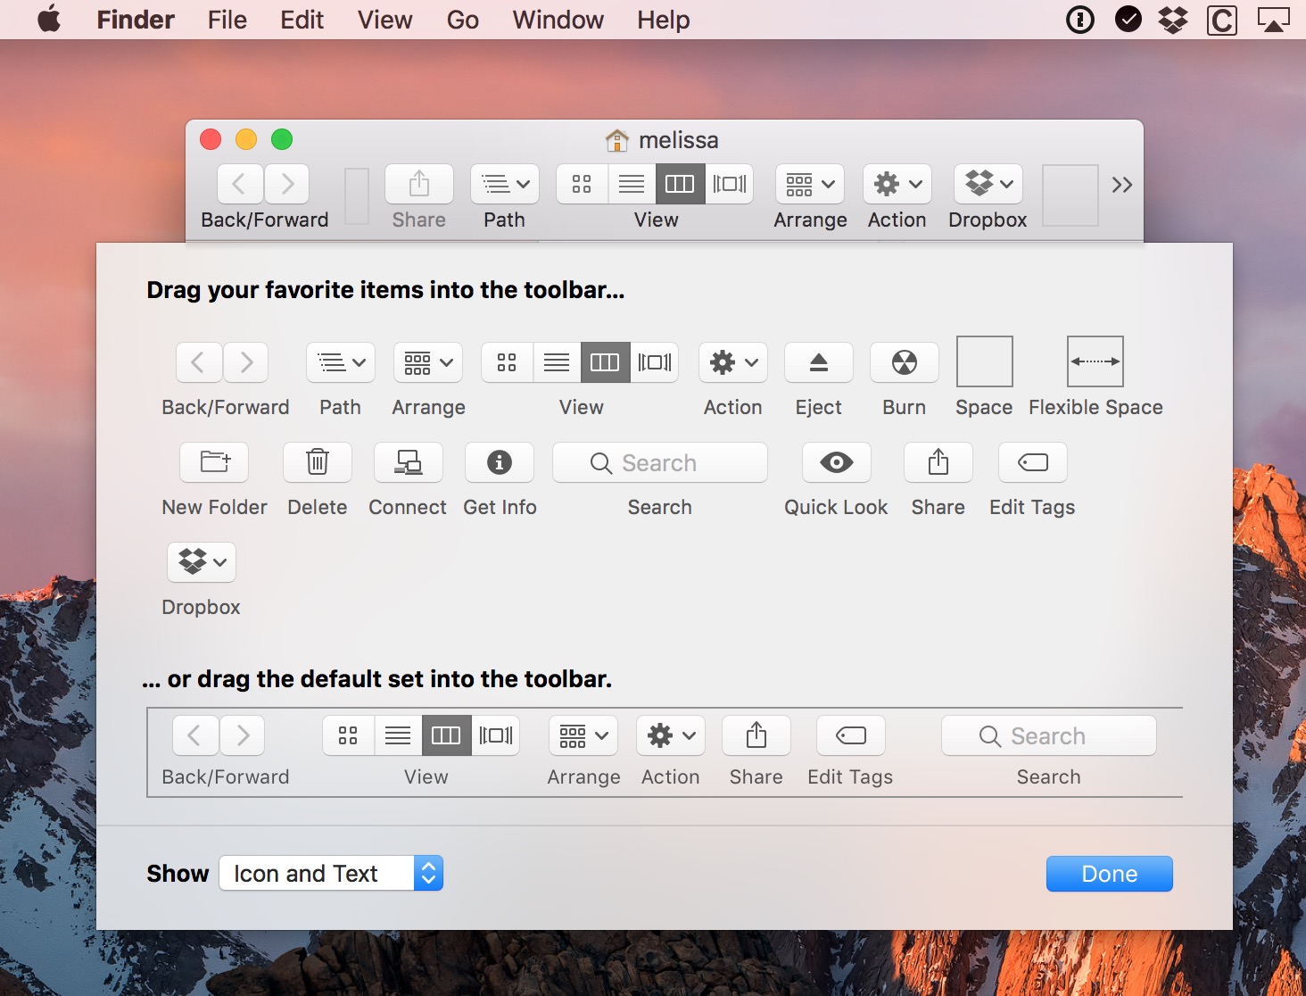Click the Forward arrow in default set
The width and height of the screenshot is (1306, 996).
tap(242, 735)
